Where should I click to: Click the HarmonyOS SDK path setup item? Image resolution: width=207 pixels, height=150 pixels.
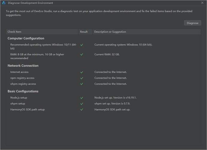[28, 110]
